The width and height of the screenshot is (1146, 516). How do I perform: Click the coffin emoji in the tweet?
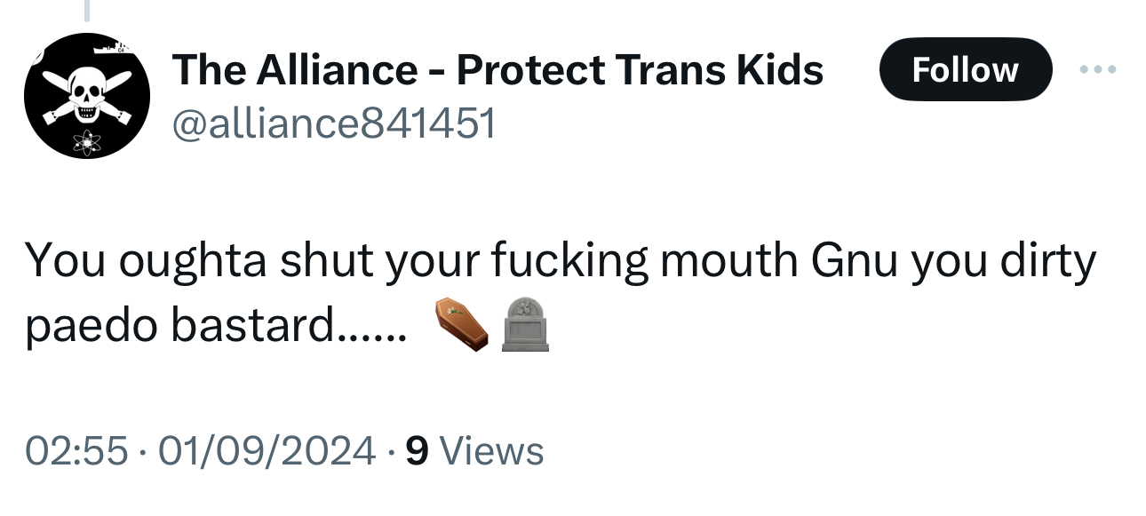pyautogui.click(x=462, y=324)
